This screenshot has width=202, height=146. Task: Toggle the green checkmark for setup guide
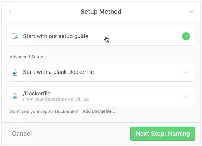(x=186, y=36)
